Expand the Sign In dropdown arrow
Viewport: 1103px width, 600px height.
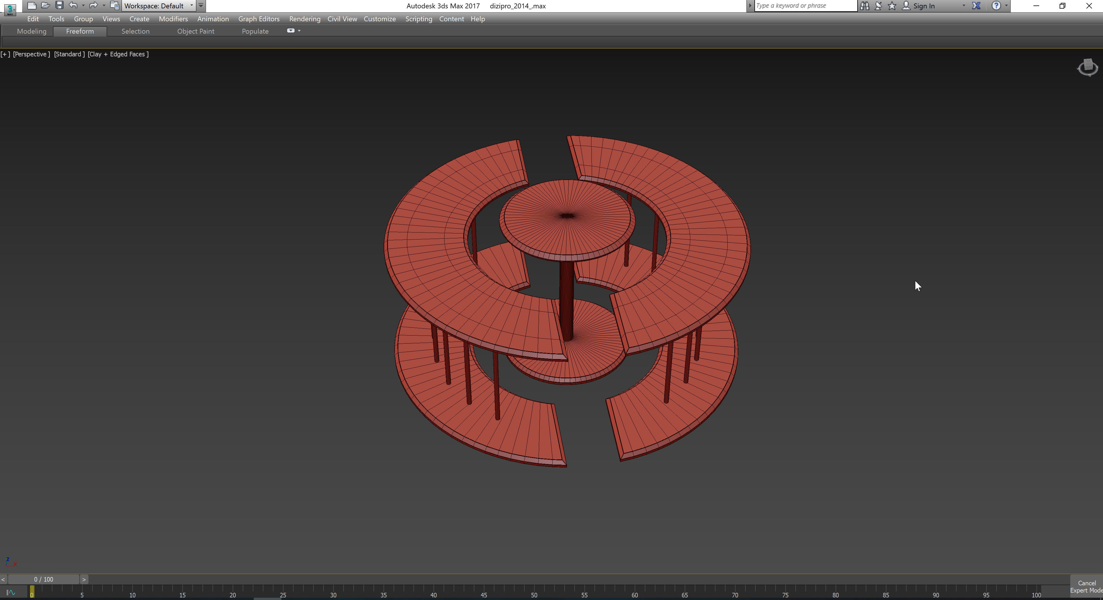[963, 5]
